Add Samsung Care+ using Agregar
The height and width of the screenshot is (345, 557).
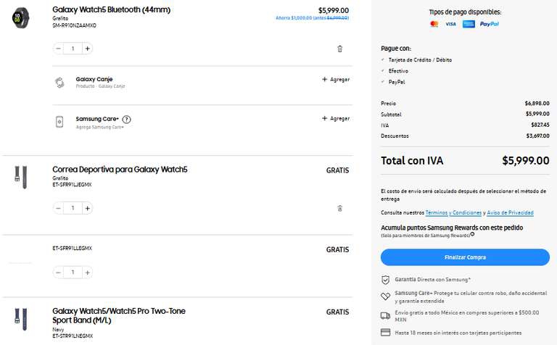point(336,119)
